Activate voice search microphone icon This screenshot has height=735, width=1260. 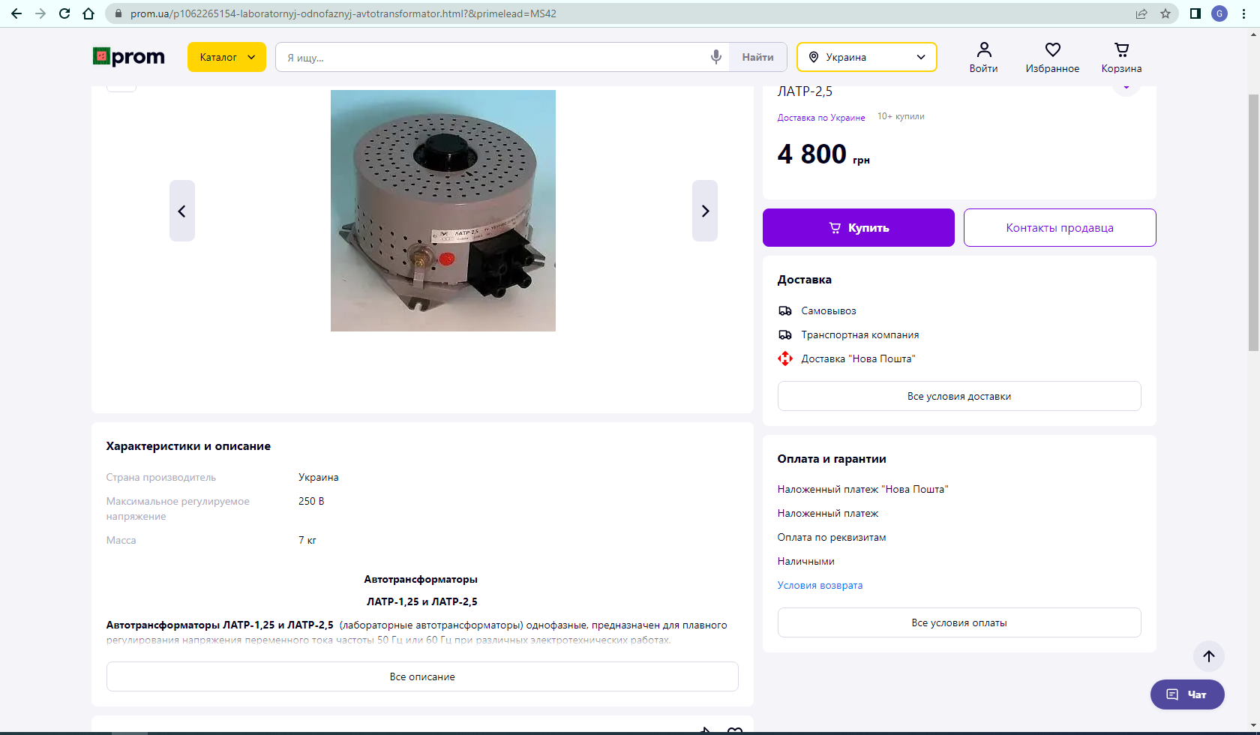(716, 57)
